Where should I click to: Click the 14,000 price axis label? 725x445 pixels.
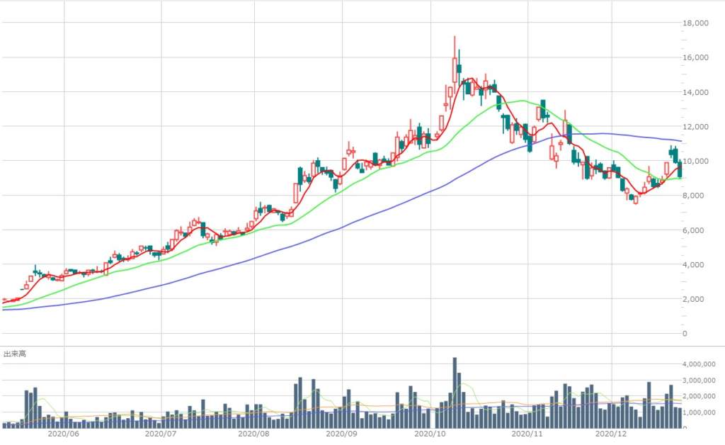(x=695, y=92)
